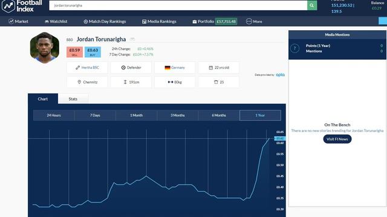Image resolution: width=387 pixels, height=217 pixels.
Task: Click the Portfolio briefcase icon
Action: (x=195, y=22)
